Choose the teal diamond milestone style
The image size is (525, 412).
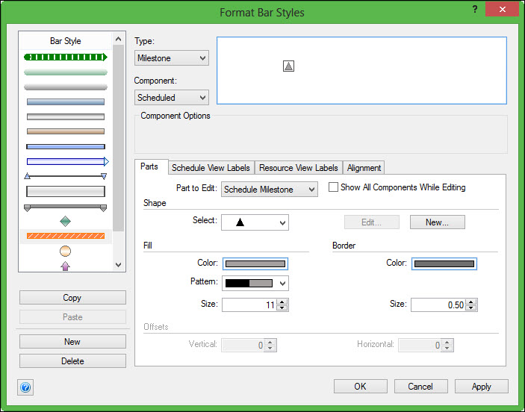(x=66, y=221)
